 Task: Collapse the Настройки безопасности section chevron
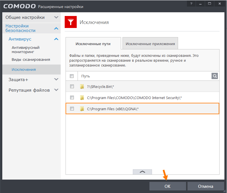pos(56,28)
